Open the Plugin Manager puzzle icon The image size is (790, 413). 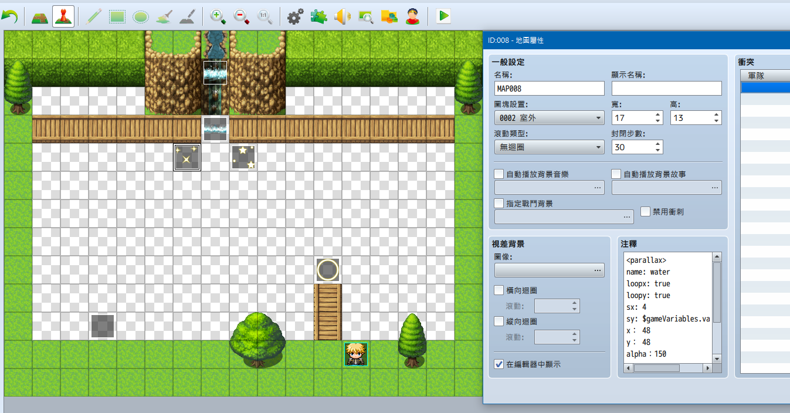click(x=318, y=16)
